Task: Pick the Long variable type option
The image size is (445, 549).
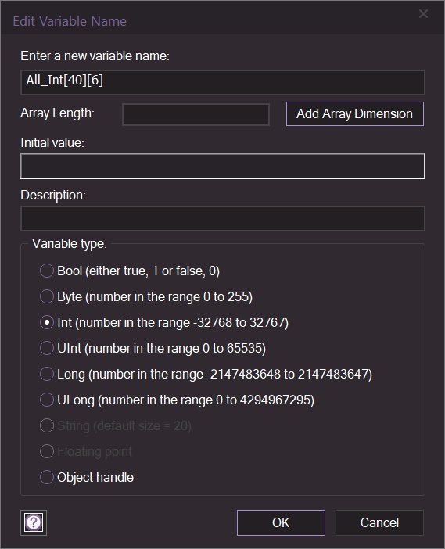Action: tap(47, 375)
